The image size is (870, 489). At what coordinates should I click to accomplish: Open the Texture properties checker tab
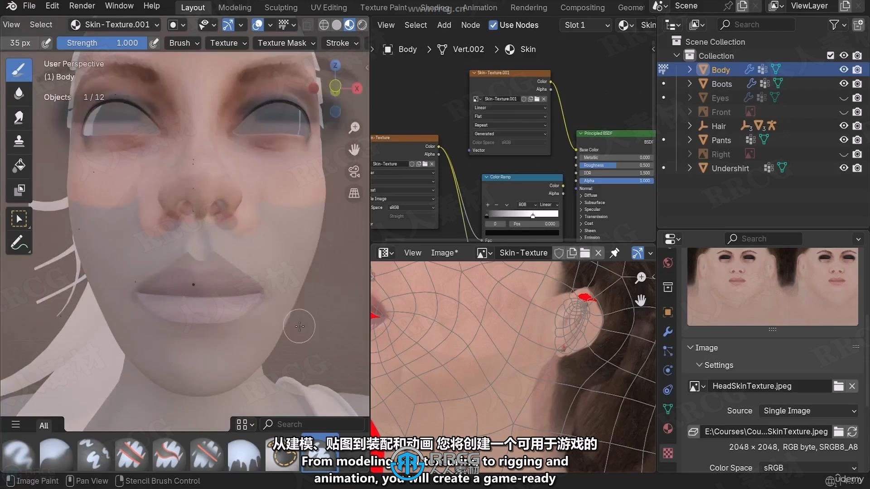[x=667, y=453]
